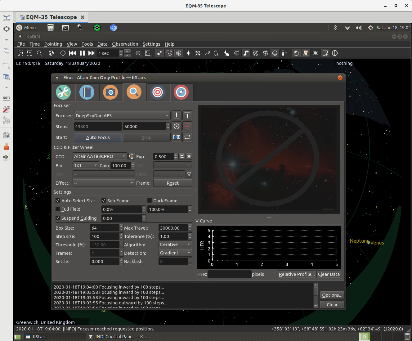Open the Detection dropdown showing Gradient
This screenshot has height=341, width=412.
[x=175, y=253]
